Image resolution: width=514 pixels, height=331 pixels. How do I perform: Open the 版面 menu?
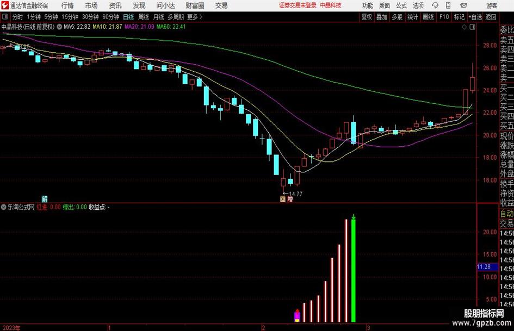(385, 5)
